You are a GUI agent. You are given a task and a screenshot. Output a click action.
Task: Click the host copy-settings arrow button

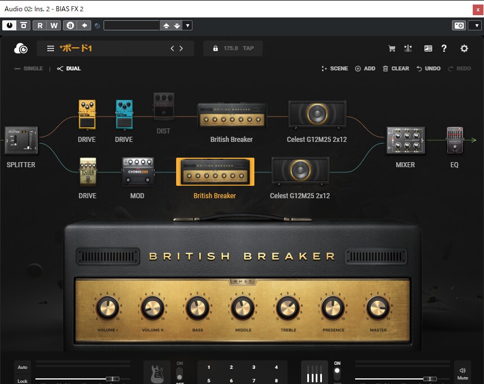click(84, 25)
